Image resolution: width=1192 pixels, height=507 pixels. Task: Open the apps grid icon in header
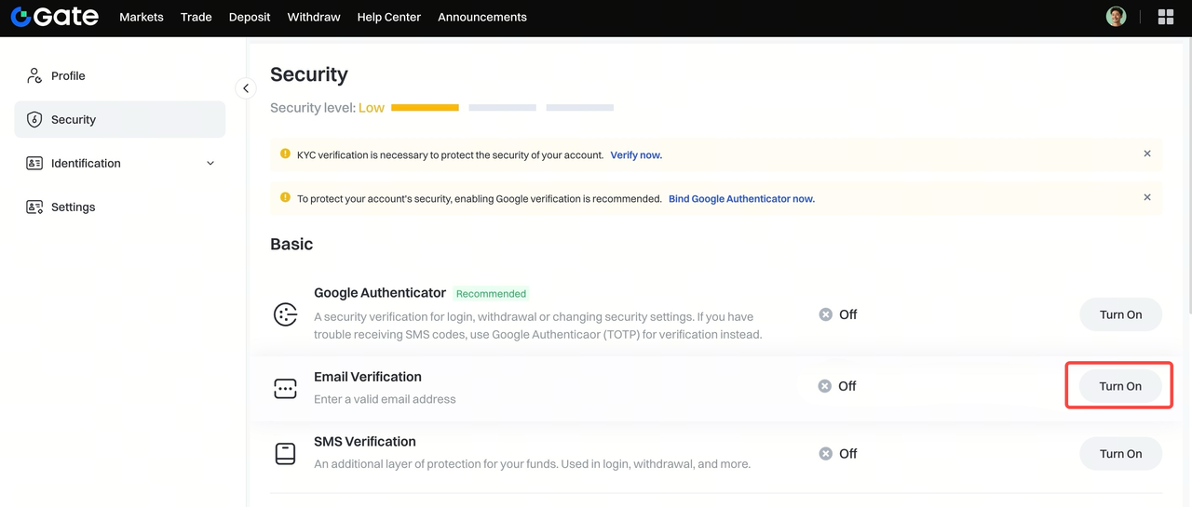(x=1165, y=17)
